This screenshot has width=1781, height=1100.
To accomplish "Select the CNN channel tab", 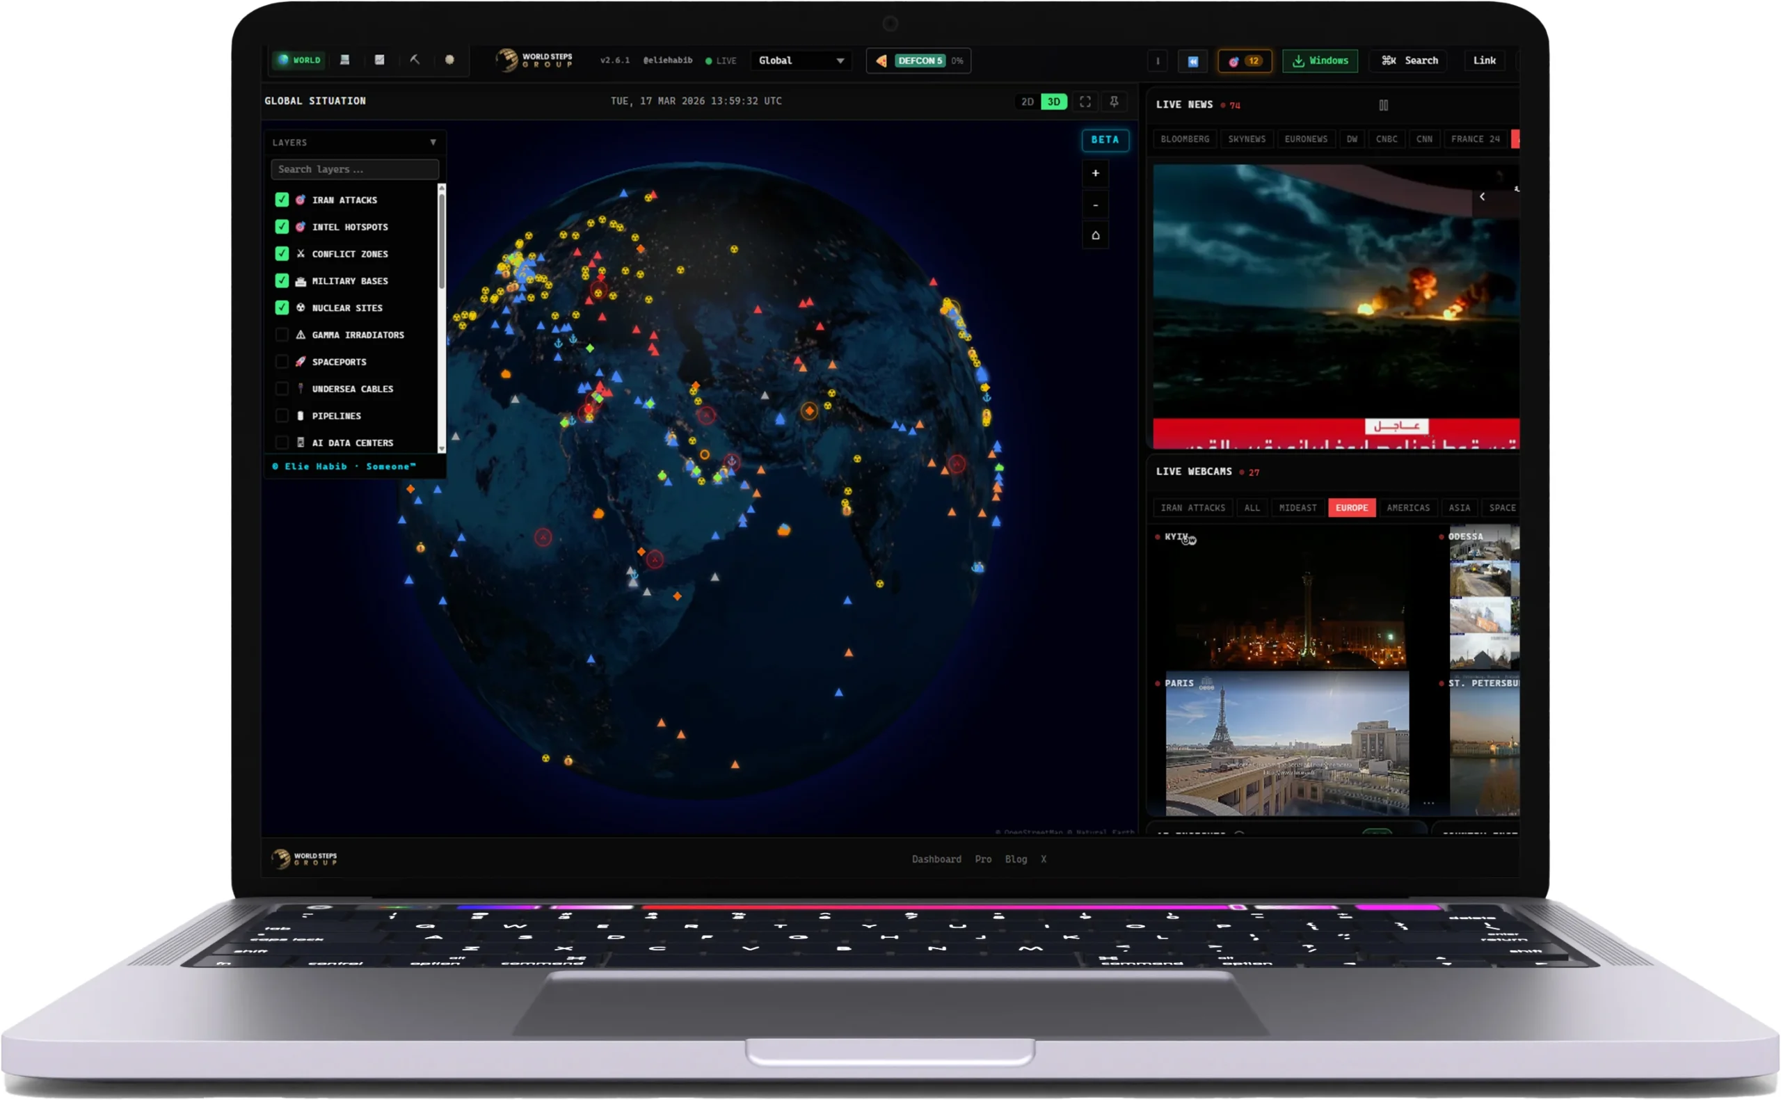I will pos(1424,139).
